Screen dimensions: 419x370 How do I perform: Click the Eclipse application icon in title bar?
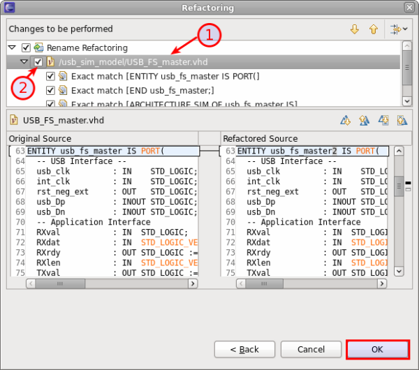pos(9,8)
